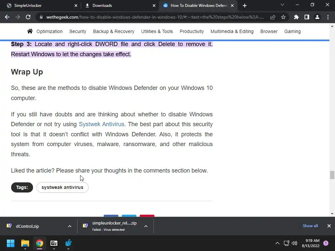The height and width of the screenshot is (251, 335).
Task: Click the scrollbar up arrow
Action: coord(332,26)
